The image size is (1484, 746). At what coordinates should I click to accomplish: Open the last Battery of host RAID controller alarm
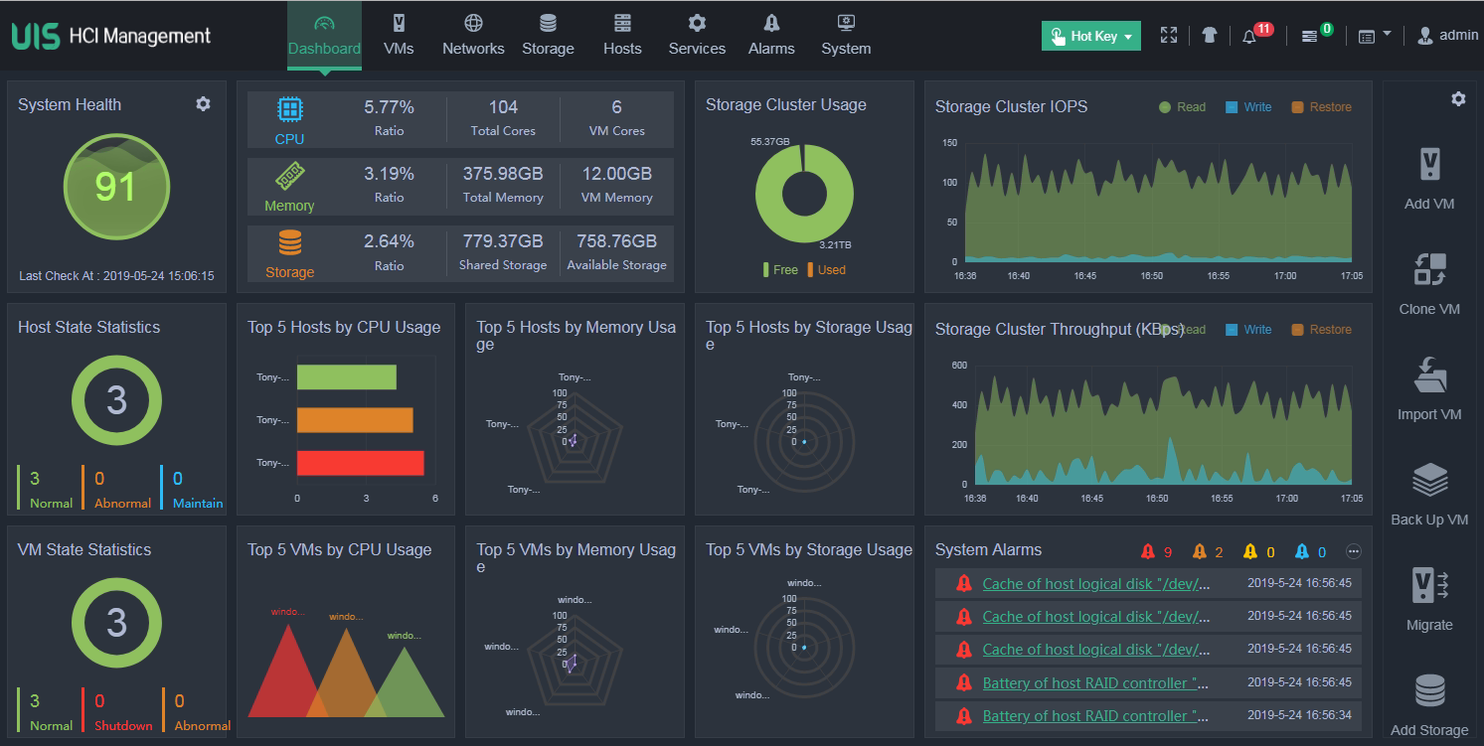coord(1095,716)
